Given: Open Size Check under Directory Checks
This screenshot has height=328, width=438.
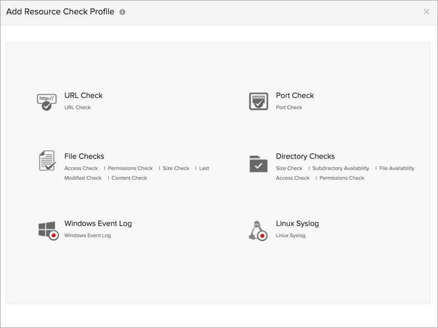Looking at the screenshot, I should coord(290,168).
